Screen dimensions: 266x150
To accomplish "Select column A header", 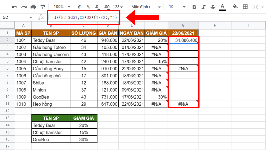I will coord(23,25).
